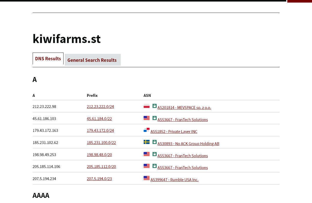Select IP address 205.185.114.106
This screenshot has width=312, height=203.
pos(46,166)
